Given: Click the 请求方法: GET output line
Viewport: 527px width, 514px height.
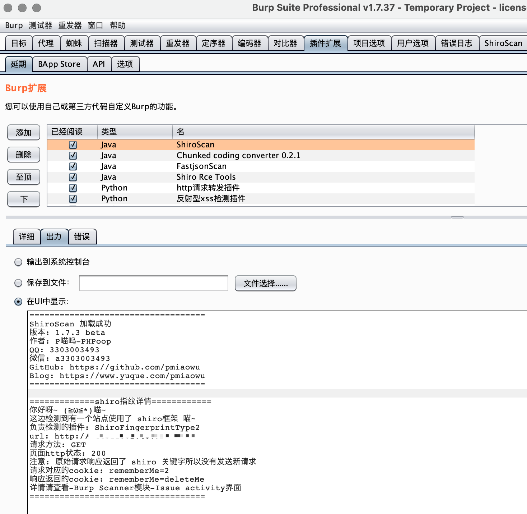Looking at the screenshot, I should [x=58, y=445].
